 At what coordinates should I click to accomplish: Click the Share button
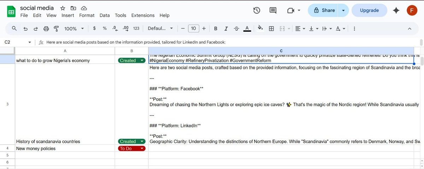click(x=323, y=11)
